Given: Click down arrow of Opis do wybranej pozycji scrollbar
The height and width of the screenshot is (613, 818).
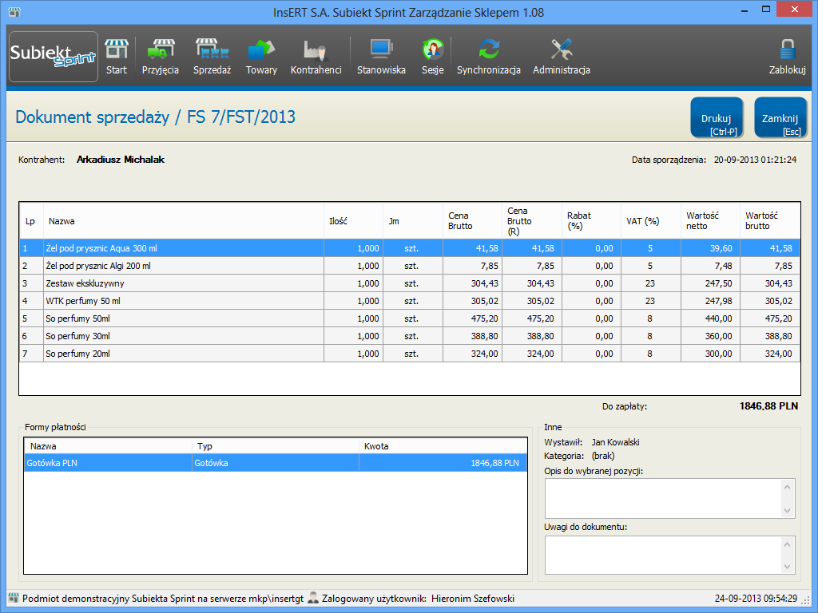Looking at the screenshot, I should pos(787,511).
